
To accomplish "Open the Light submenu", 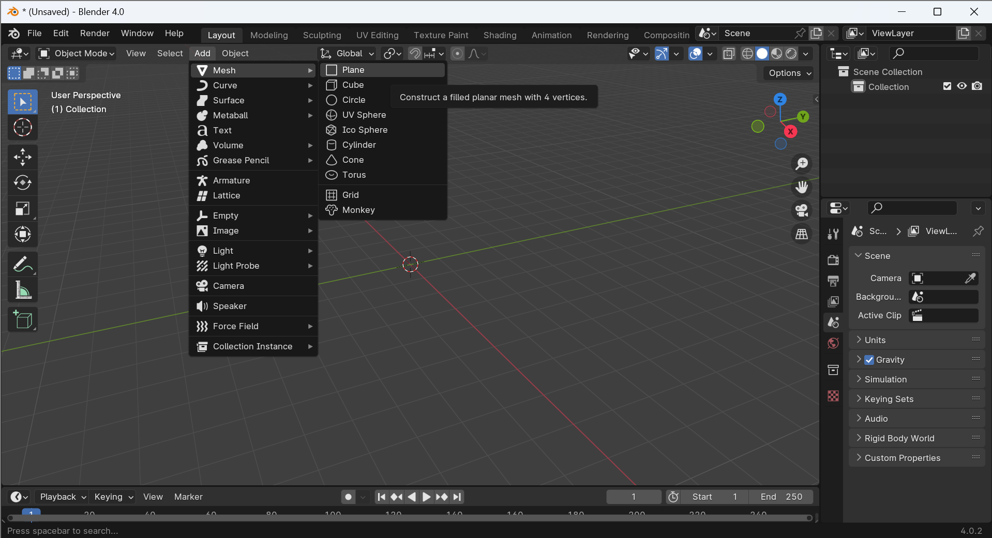I will 253,251.
